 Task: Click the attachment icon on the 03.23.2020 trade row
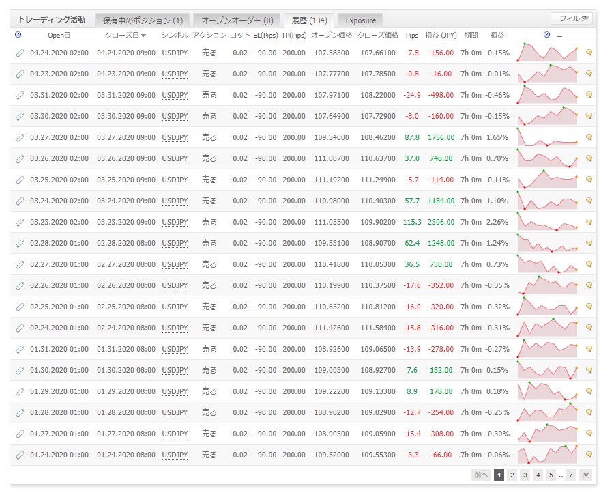click(x=20, y=222)
